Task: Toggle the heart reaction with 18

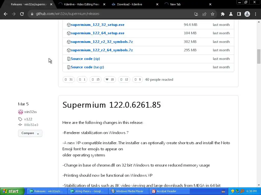Action: tap(110, 79)
